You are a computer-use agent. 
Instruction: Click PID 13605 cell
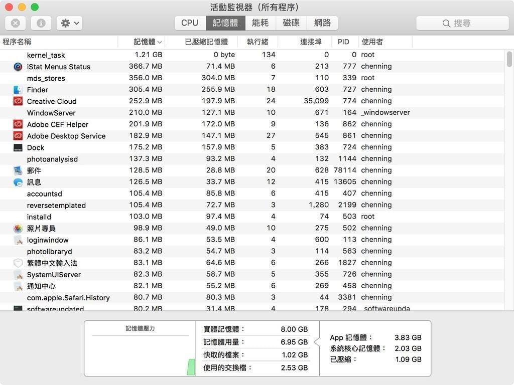pos(345,181)
